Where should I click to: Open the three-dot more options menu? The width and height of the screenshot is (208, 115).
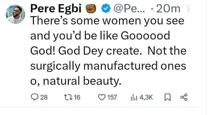pyautogui.click(x=188, y=9)
